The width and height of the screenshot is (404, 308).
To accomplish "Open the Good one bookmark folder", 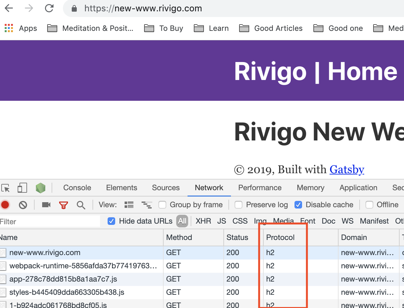I will coord(338,28).
